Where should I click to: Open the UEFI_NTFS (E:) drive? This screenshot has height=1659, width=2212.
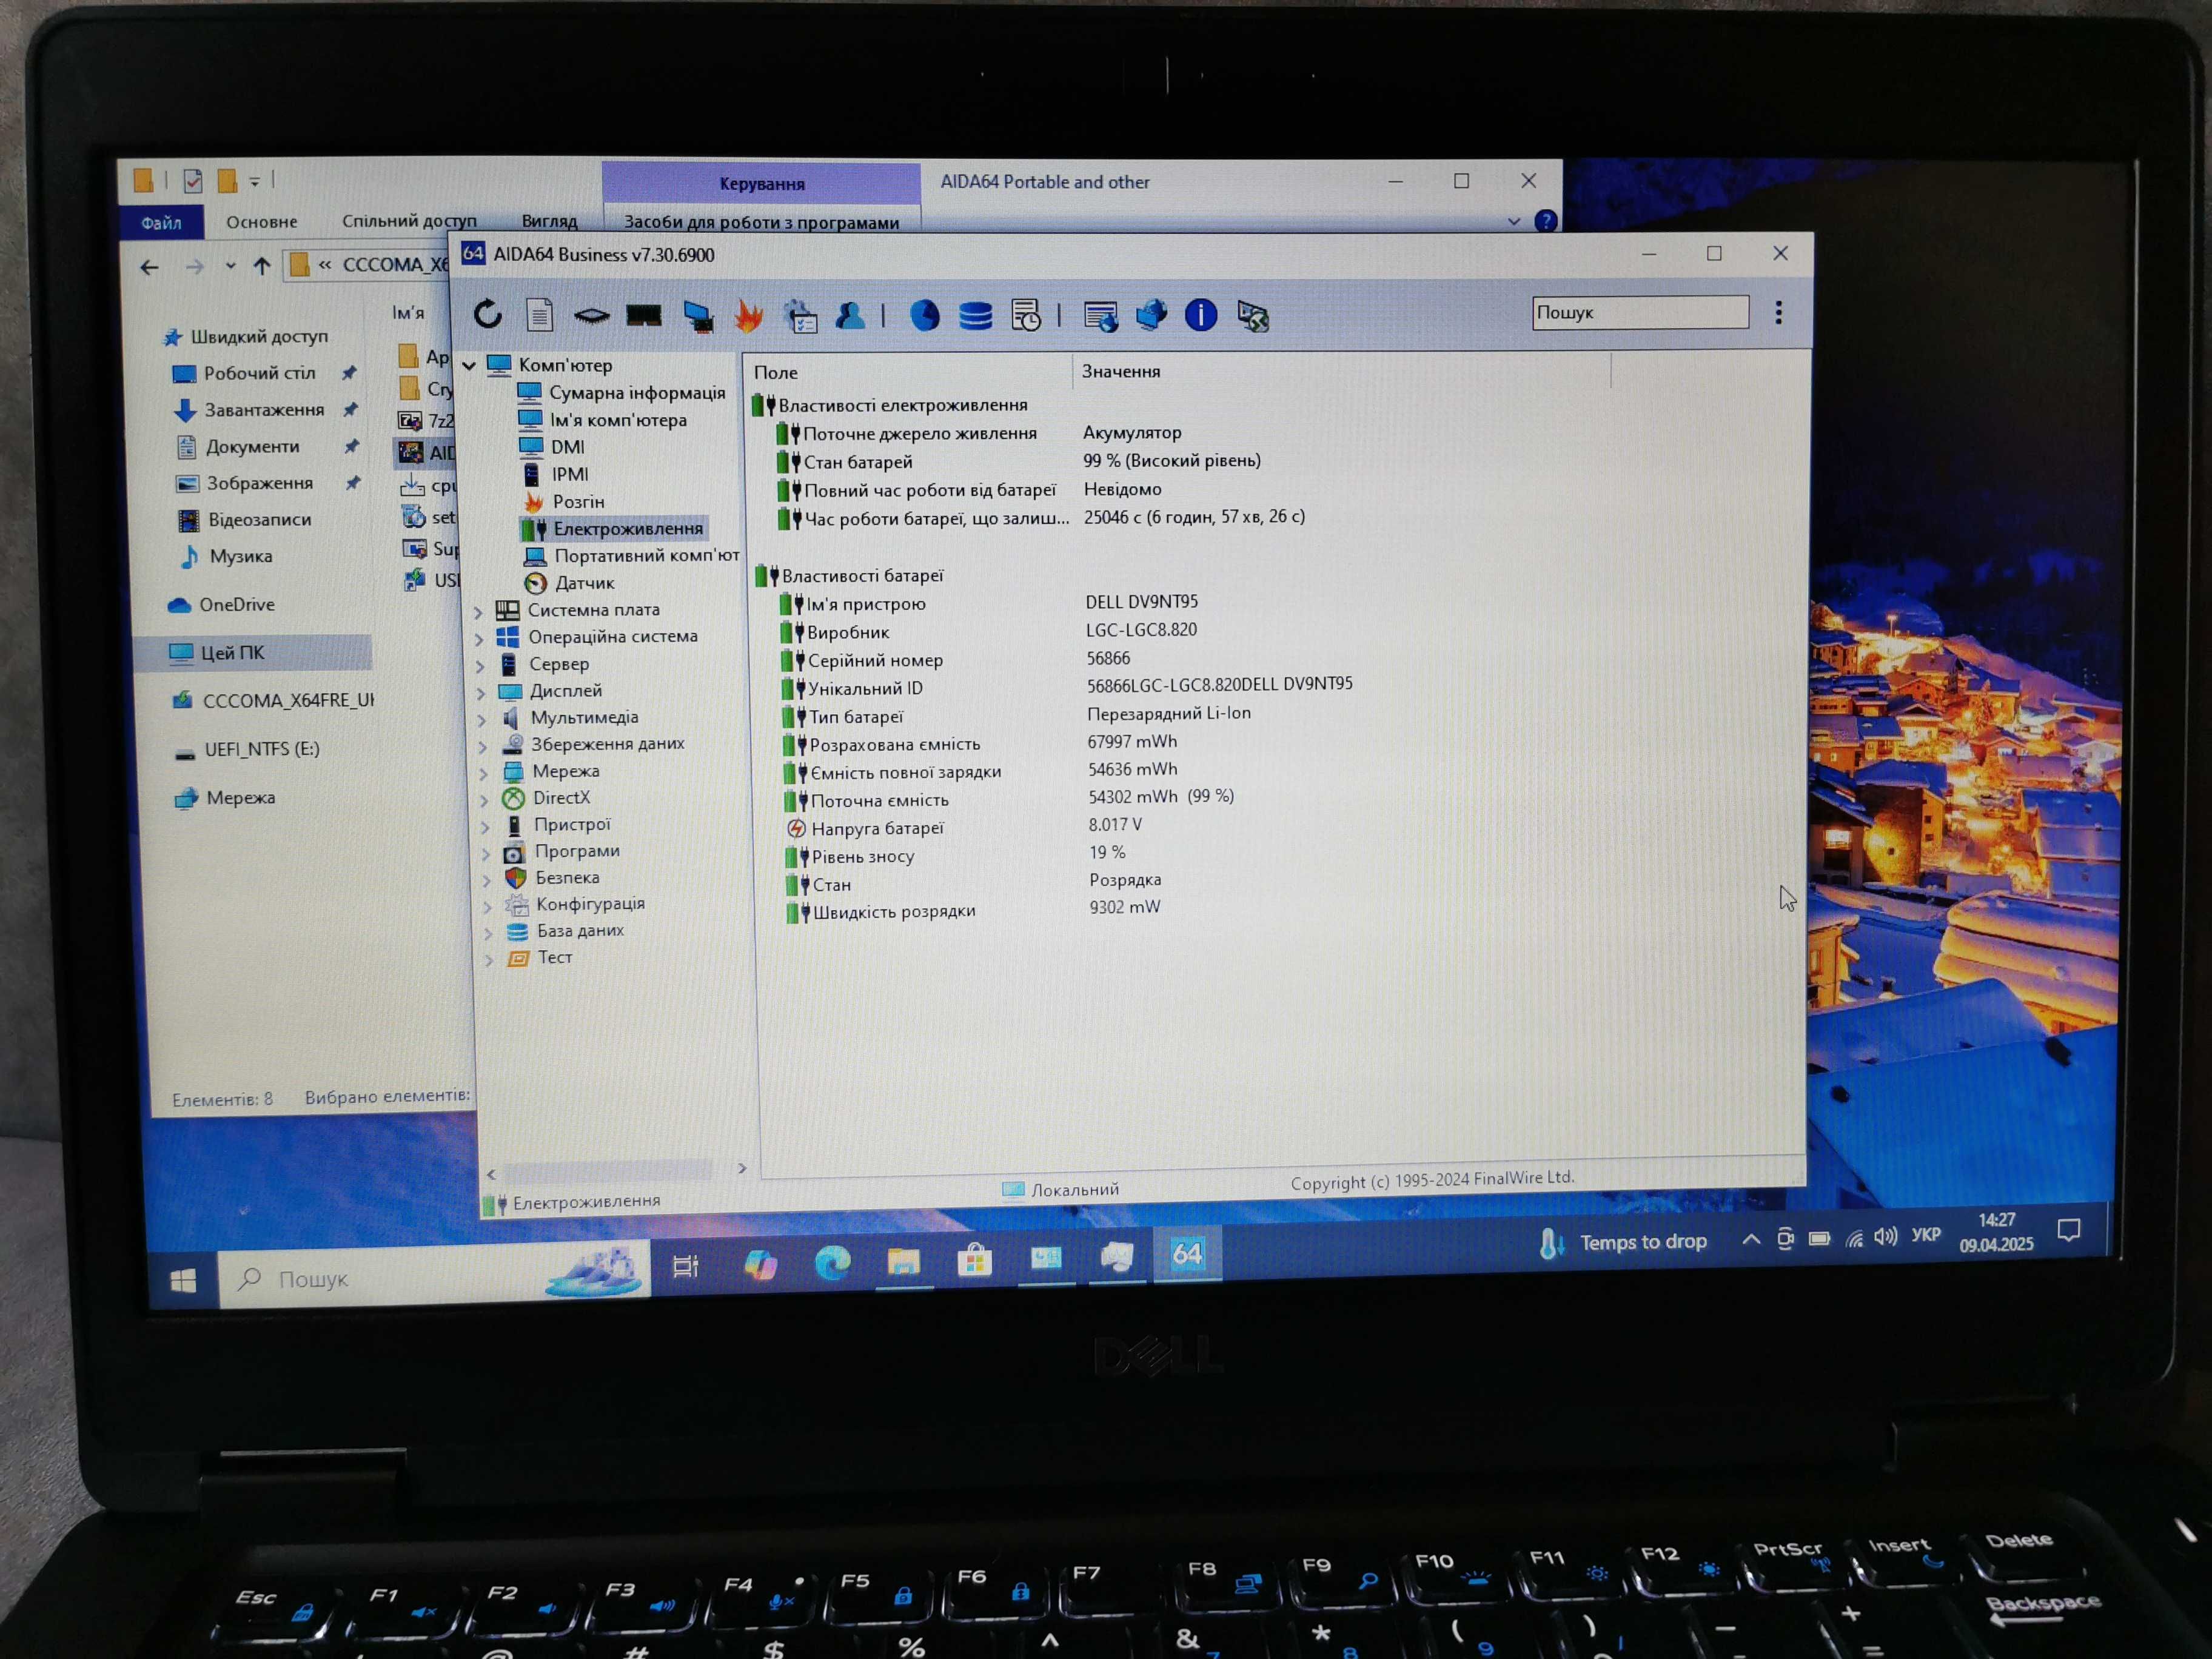262,749
